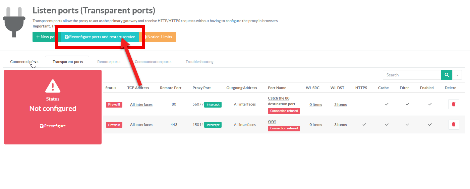Click the power plug icon in header

pos(14,21)
